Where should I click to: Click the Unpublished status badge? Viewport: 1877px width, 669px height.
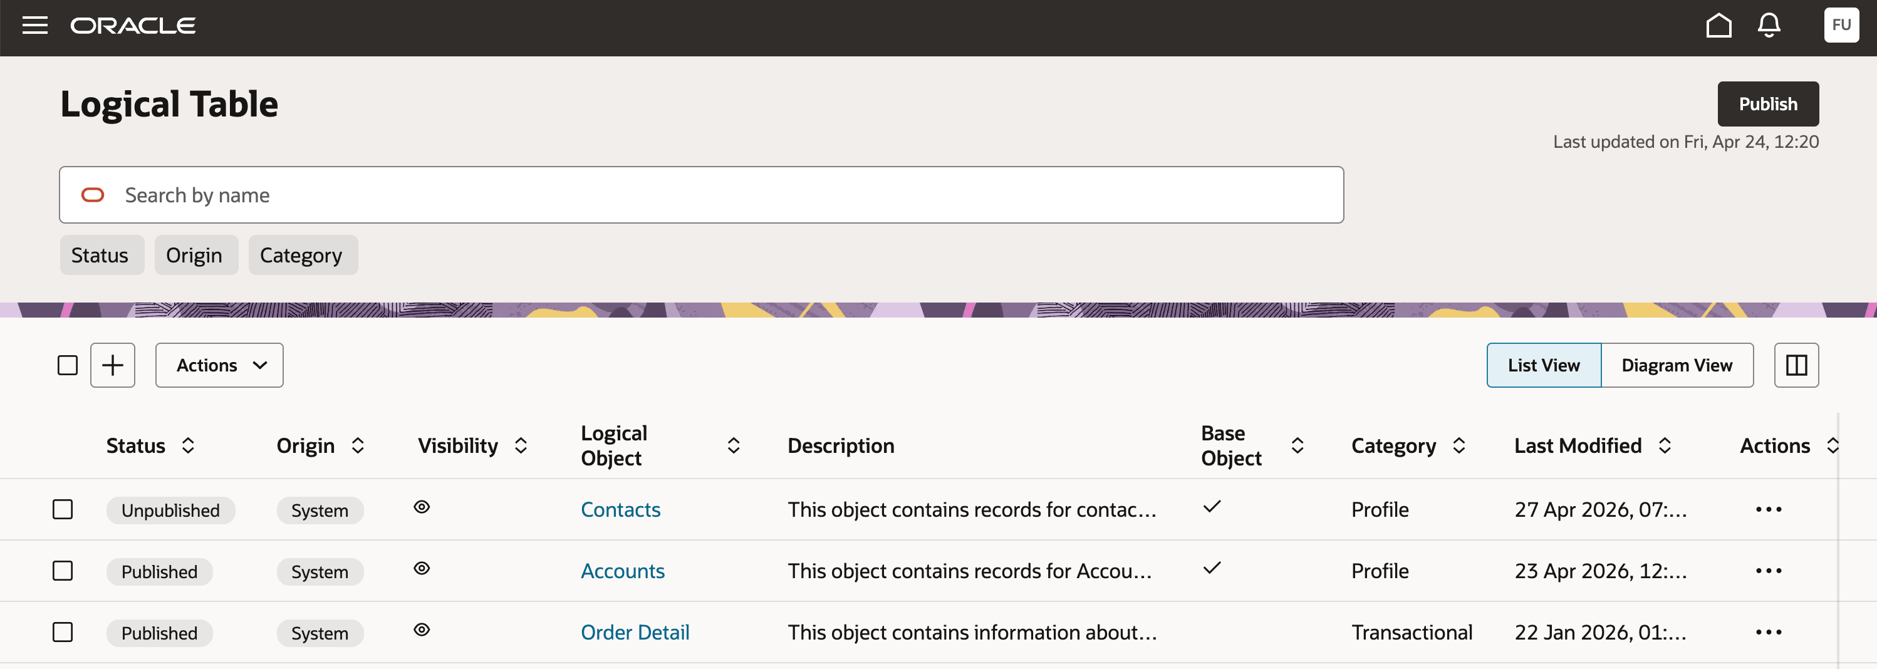point(170,510)
